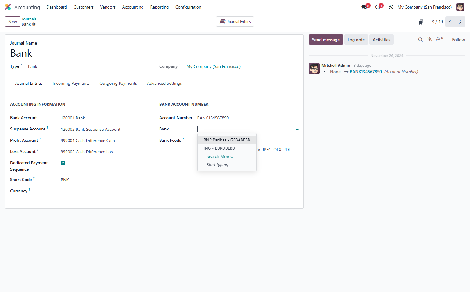
Task: Select ING - BBRUBEBB option
Action: click(227, 148)
